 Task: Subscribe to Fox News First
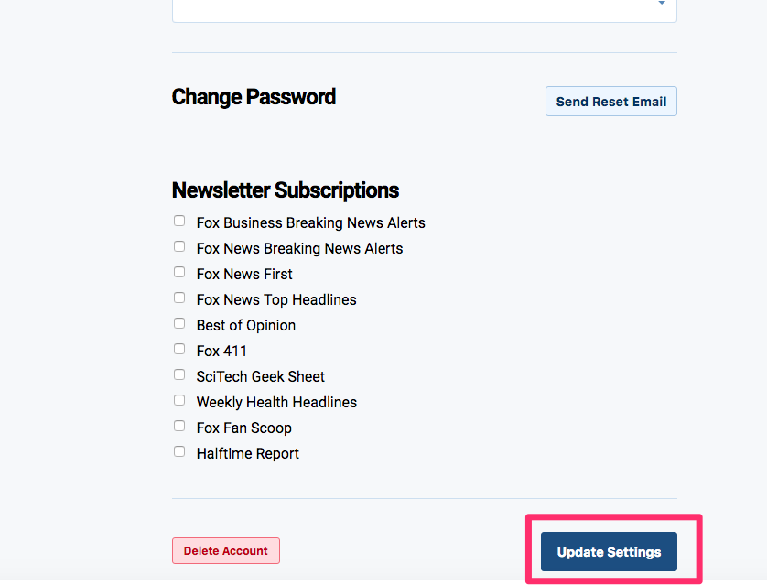point(179,271)
